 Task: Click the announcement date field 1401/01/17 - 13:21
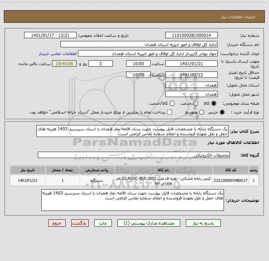point(50,35)
